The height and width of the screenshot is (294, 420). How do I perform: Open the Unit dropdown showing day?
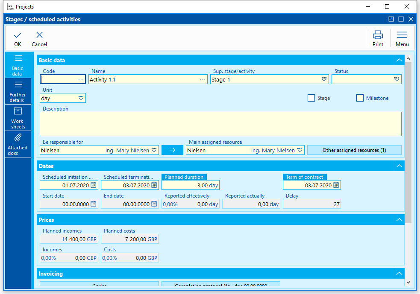point(81,98)
